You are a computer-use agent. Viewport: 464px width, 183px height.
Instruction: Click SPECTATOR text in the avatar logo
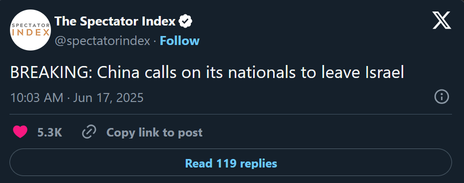[x=30, y=25]
